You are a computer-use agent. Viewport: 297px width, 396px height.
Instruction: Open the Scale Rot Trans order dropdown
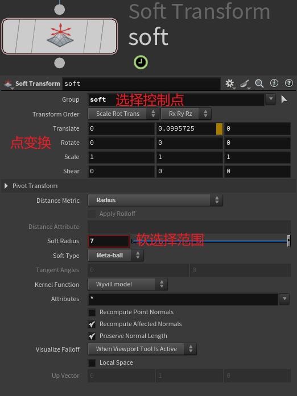tap(123, 114)
